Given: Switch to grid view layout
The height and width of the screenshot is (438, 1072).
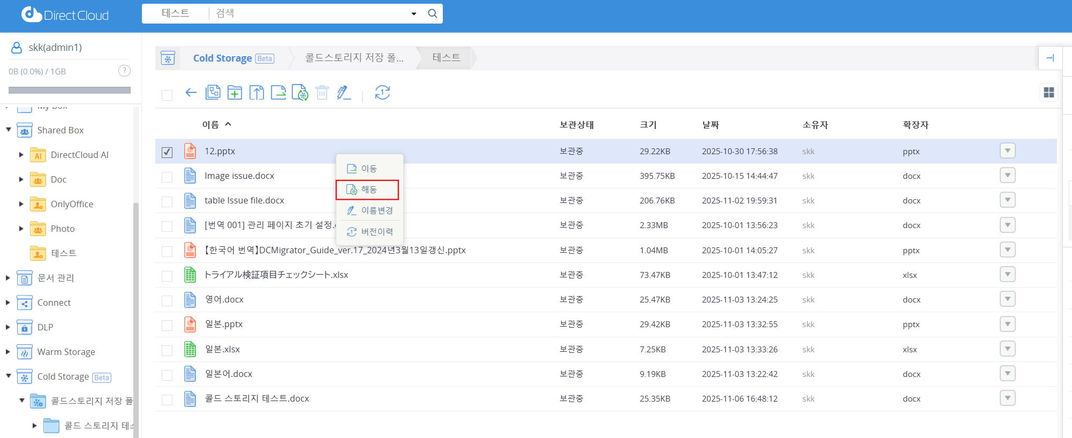Looking at the screenshot, I should [1048, 93].
